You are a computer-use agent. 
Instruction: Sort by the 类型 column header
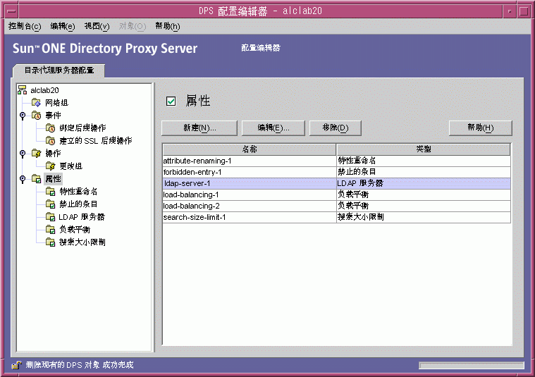424,149
